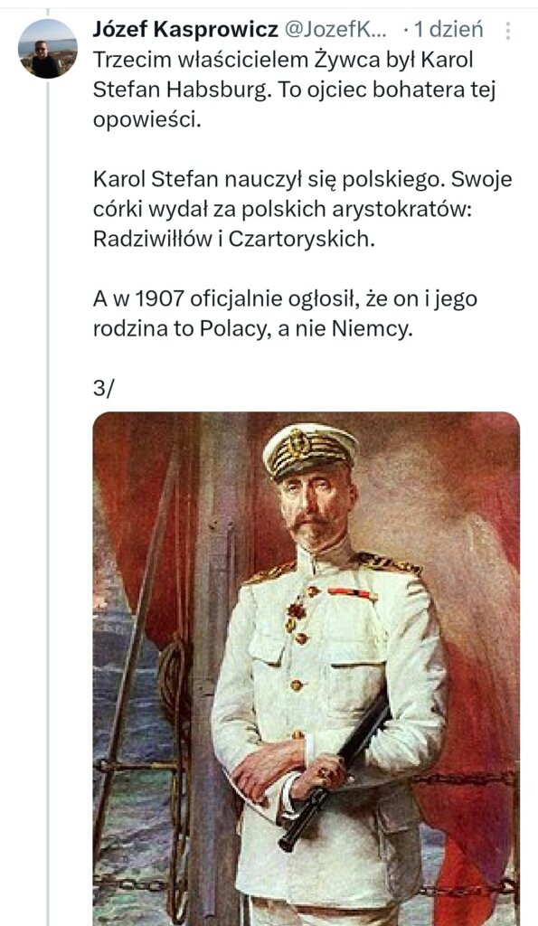Tap the paragraph starting 'A w 1907'
The width and height of the screenshot is (538, 926).
click(x=285, y=314)
